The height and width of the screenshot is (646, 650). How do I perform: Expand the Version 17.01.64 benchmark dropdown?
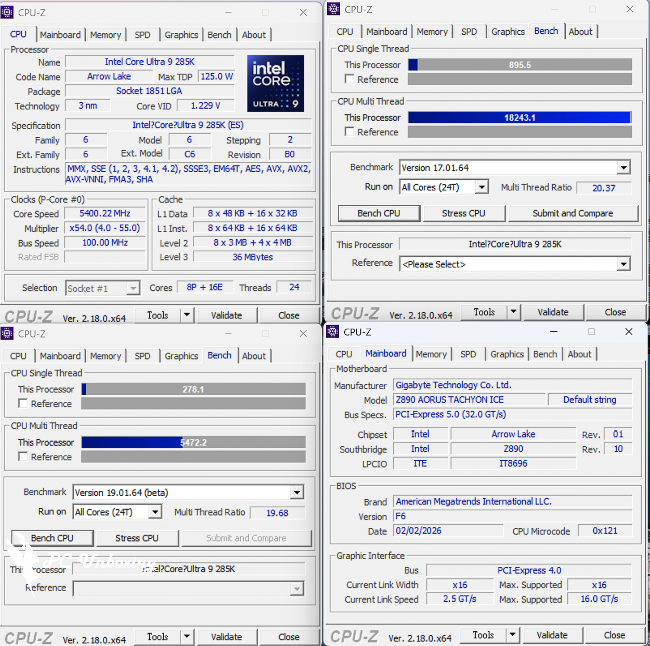click(x=623, y=167)
